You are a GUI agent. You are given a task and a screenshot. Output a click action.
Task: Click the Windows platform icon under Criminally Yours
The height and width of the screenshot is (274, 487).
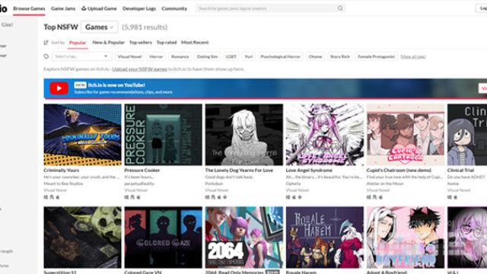point(46,197)
